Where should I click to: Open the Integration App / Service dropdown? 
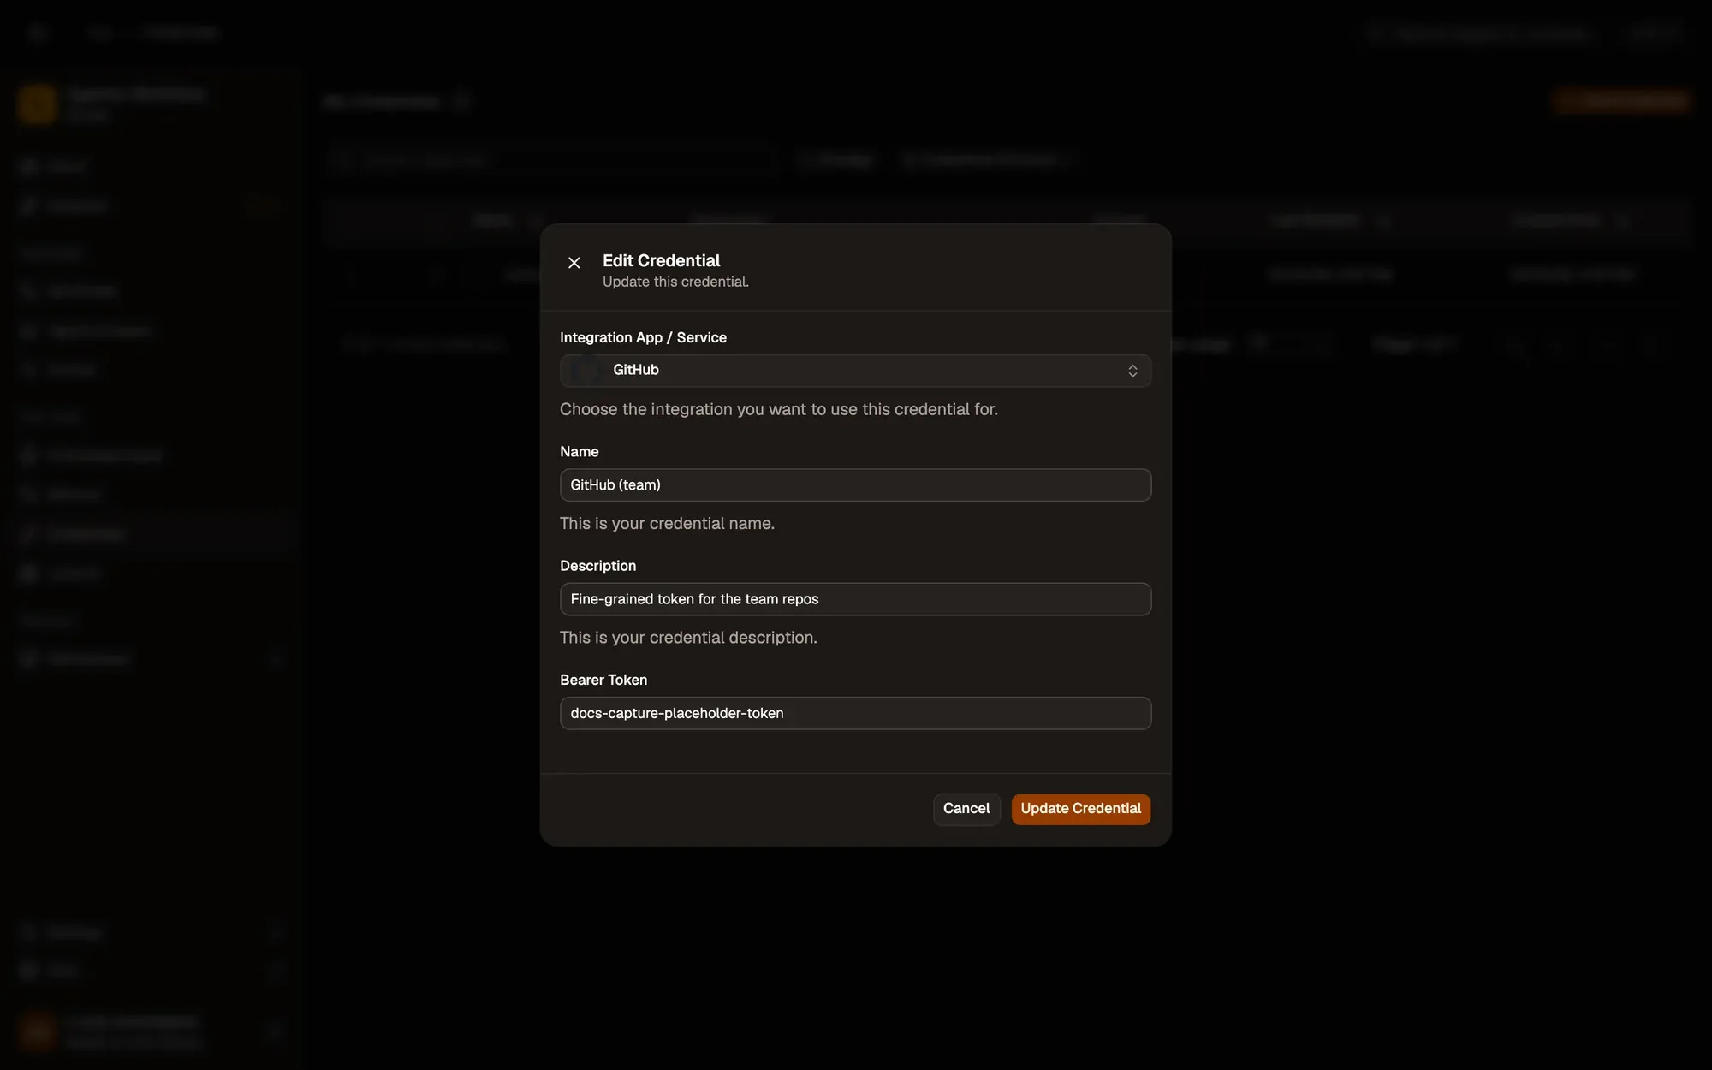(x=855, y=371)
